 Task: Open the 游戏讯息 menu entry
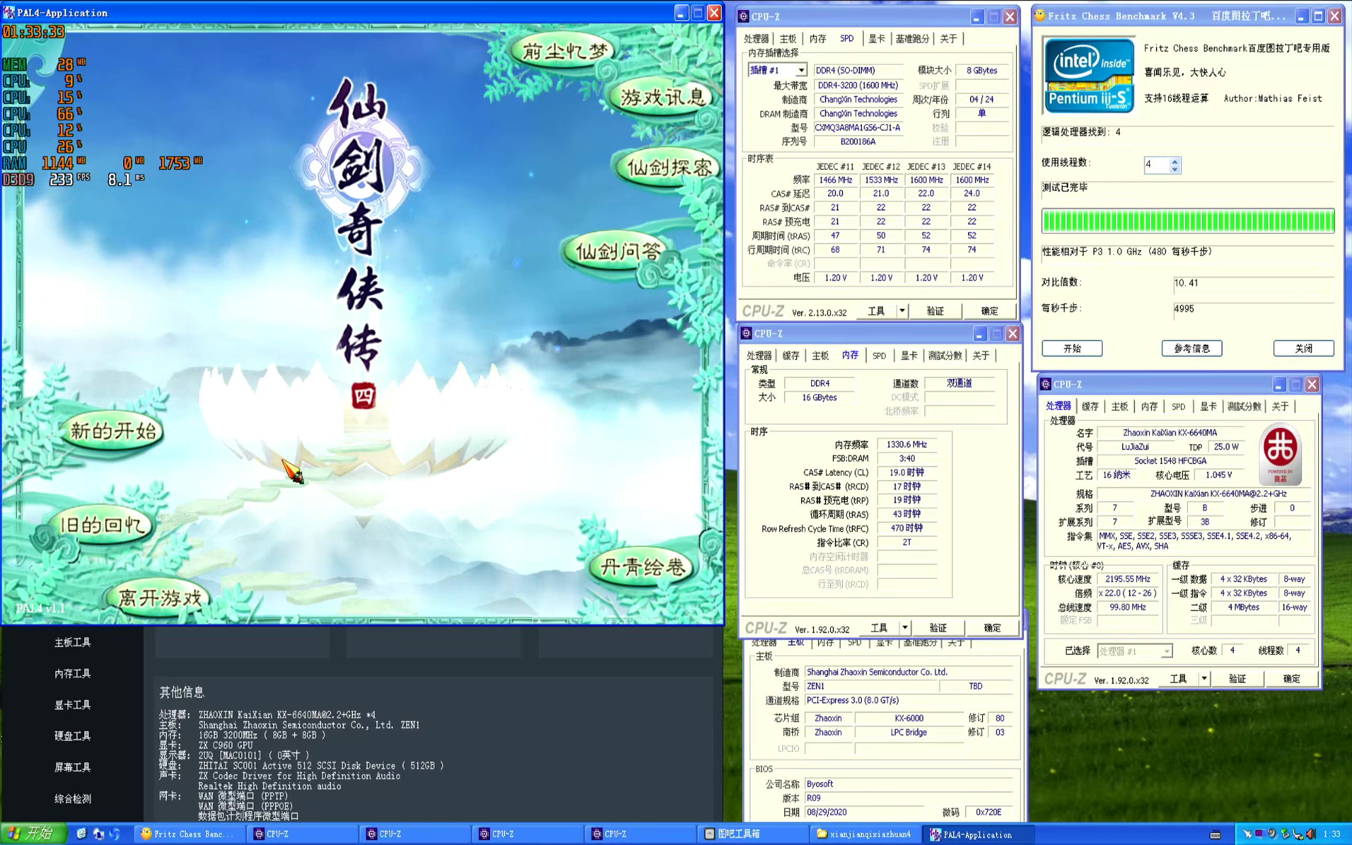click(662, 98)
